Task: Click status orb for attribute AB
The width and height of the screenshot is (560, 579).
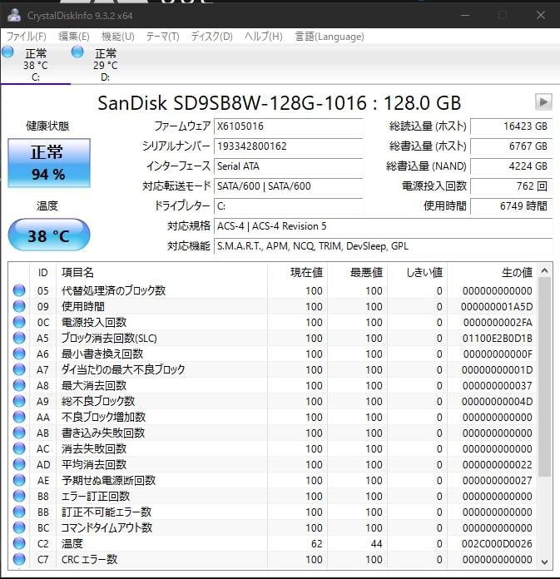Action: (19, 433)
